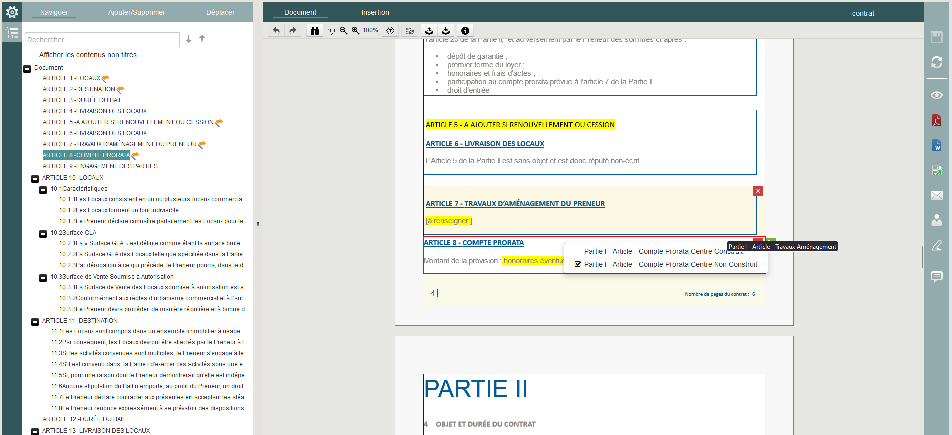Focus the Rechercher search field
Screen dimensions: 952x435
[102, 40]
